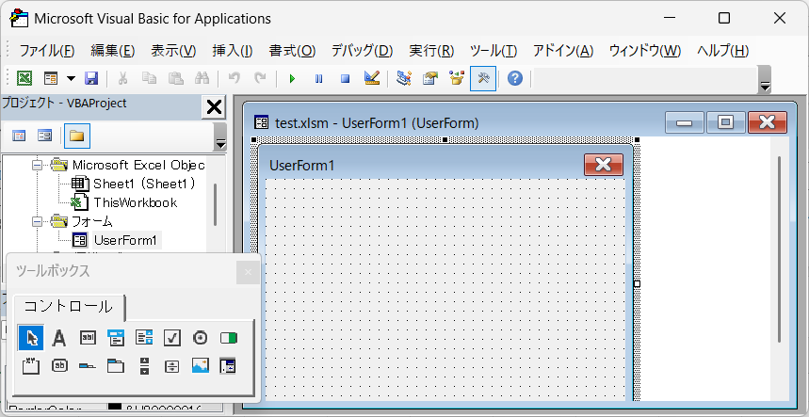Toggle Folders icon in project panel
The height and width of the screenshot is (417, 809).
[77, 136]
